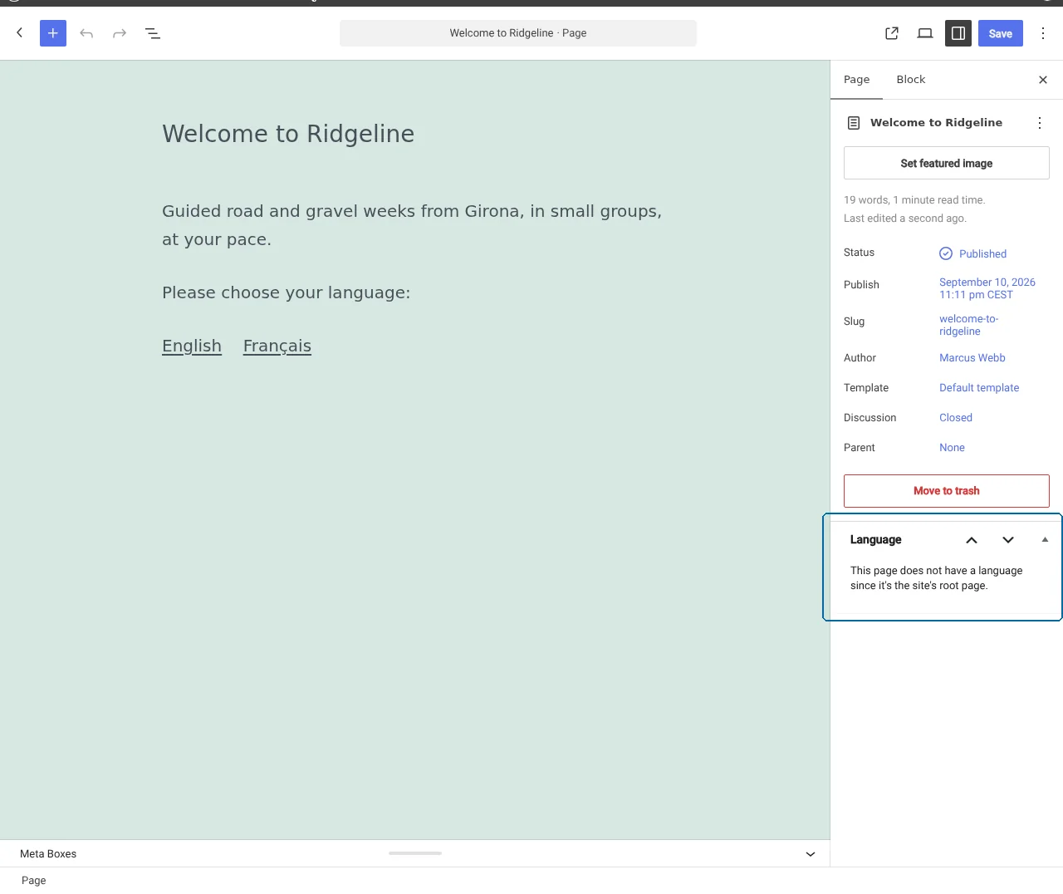
Task: Open page actions menu beside Welcome to Ridgeline
Action: pos(1040,123)
